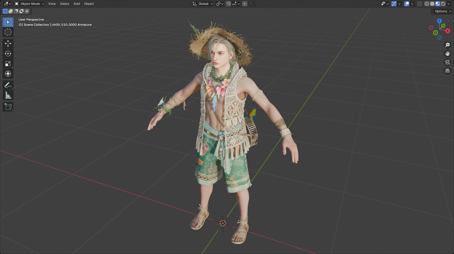Screen dimensions: 454x254
Task: Open object type visibility dropdown
Action: (385, 4)
